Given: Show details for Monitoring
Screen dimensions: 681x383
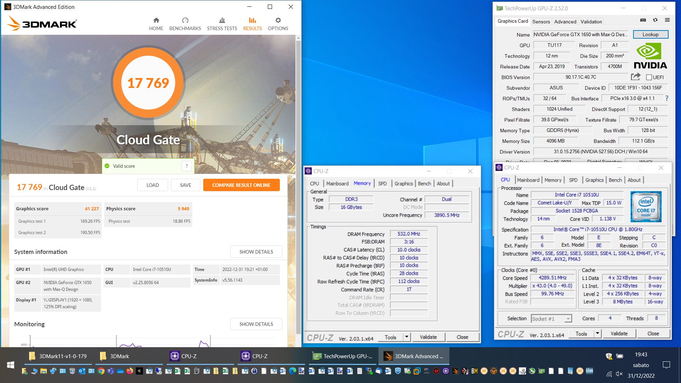Looking at the screenshot, I should [256, 324].
